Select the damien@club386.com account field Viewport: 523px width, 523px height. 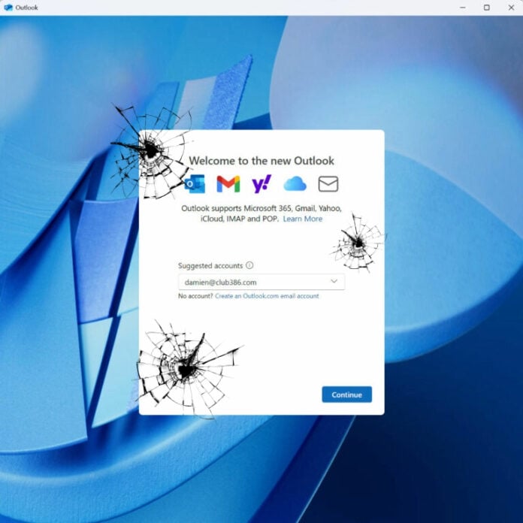pyautogui.click(x=261, y=282)
